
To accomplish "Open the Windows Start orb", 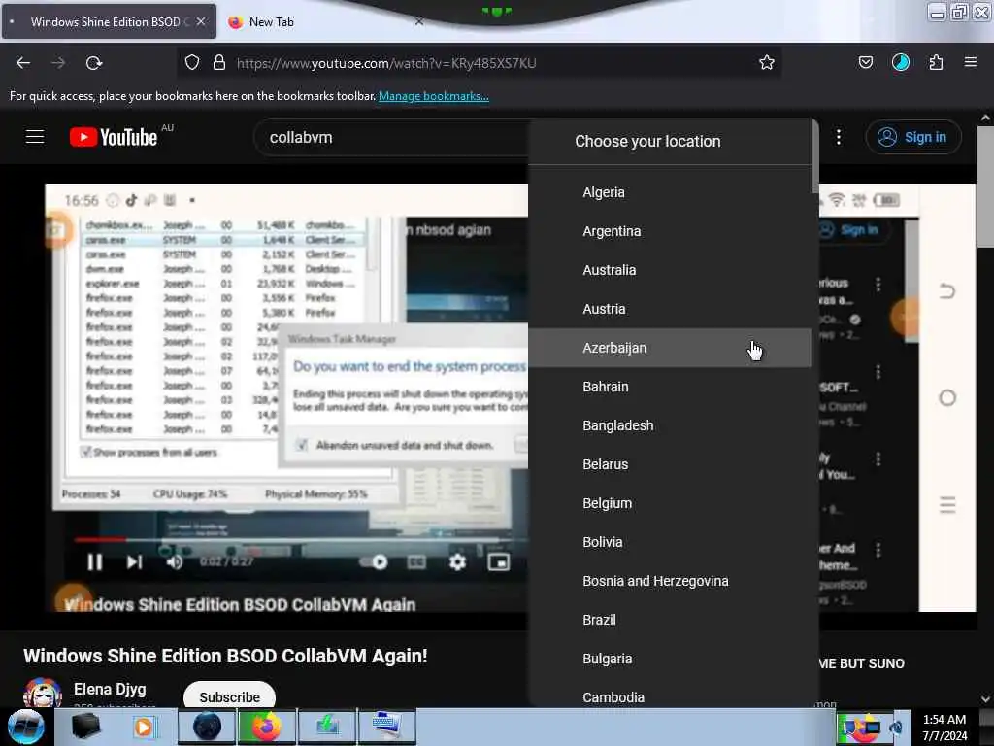I will coord(26,727).
